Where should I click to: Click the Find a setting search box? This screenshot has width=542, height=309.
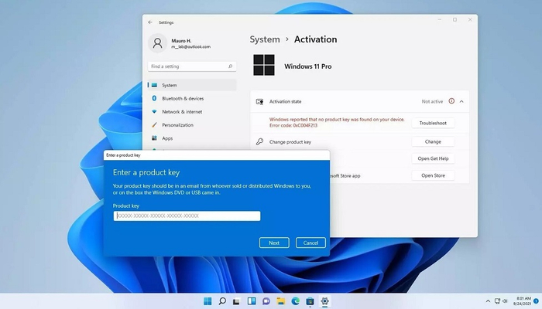tap(192, 66)
